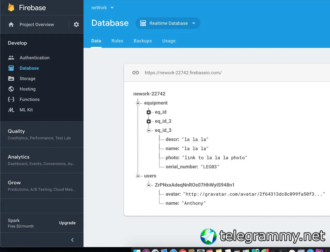Select the eq_id_2 key label
Viewport: 330px width, 252px height.
pyautogui.click(x=163, y=121)
